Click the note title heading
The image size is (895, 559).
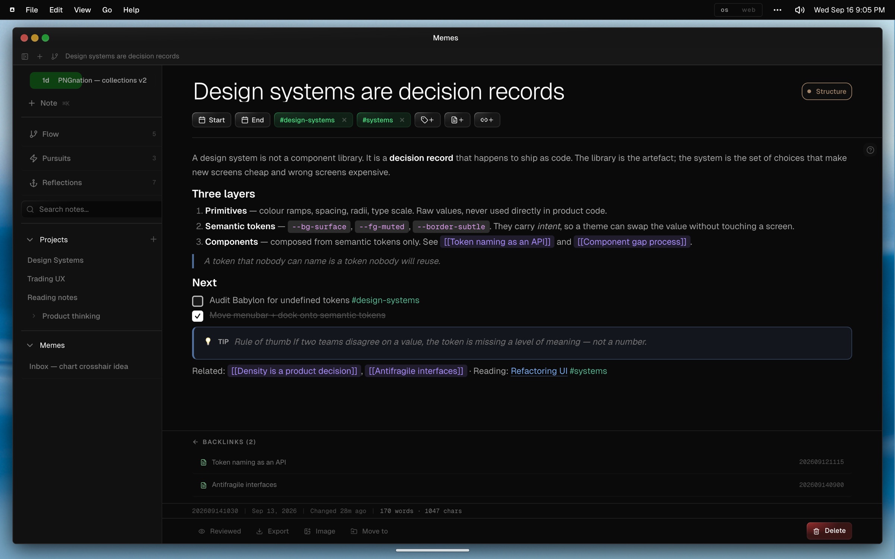click(378, 91)
